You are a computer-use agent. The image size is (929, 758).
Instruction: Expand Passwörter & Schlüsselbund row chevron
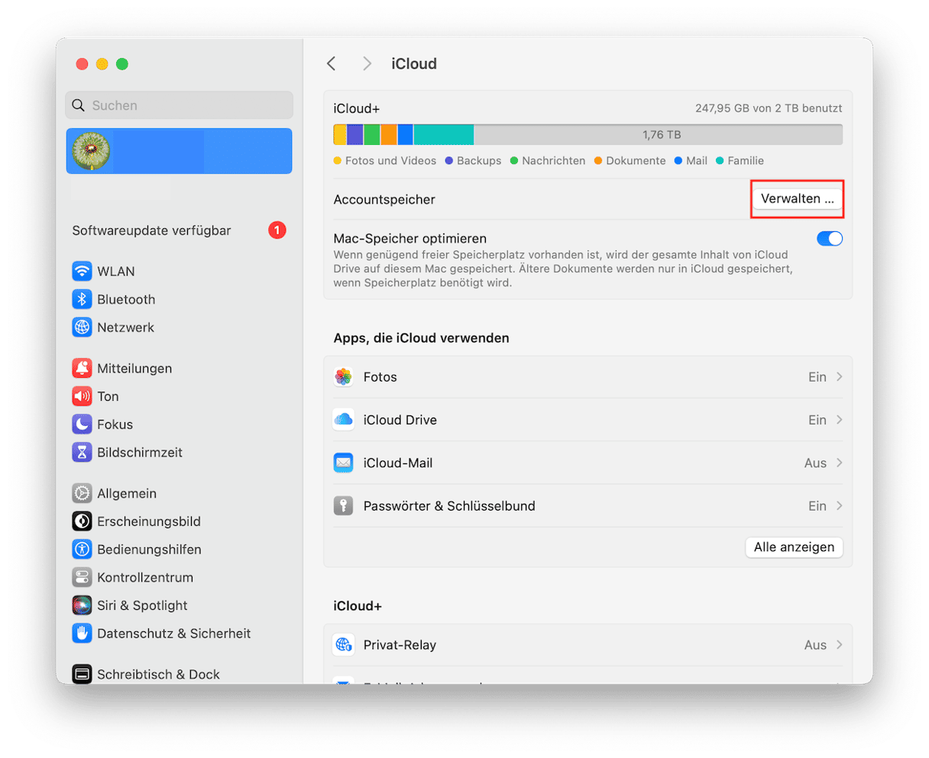(x=840, y=505)
